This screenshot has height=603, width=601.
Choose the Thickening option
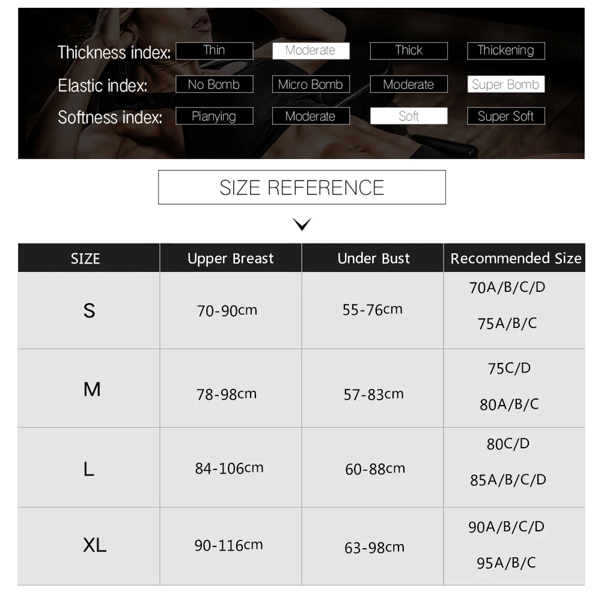click(x=506, y=51)
